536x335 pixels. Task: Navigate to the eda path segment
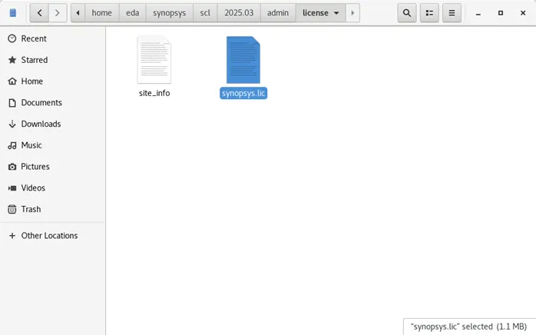[x=132, y=13]
